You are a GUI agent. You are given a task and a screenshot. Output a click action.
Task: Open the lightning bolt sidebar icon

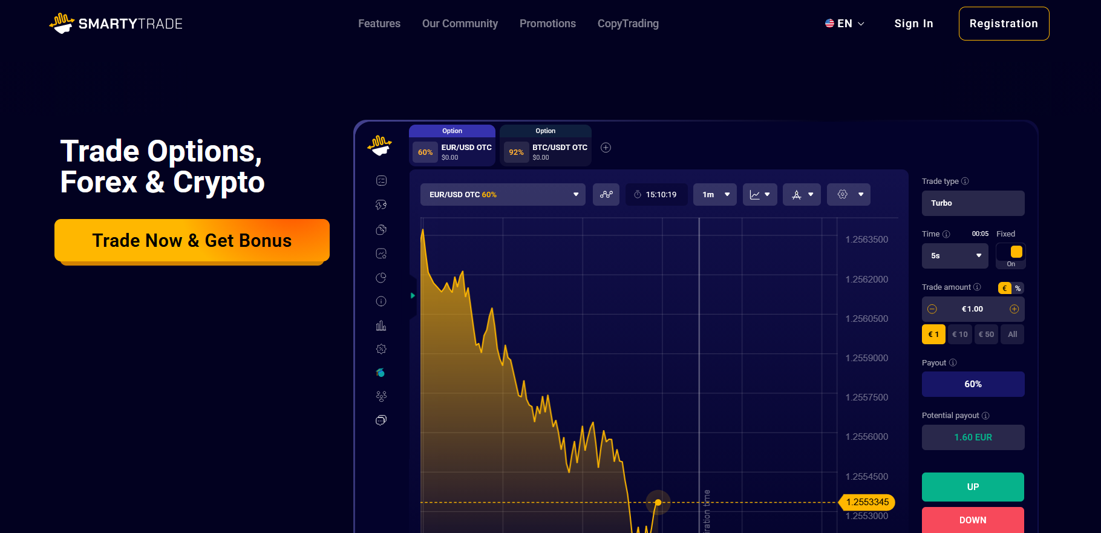point(381,205)
